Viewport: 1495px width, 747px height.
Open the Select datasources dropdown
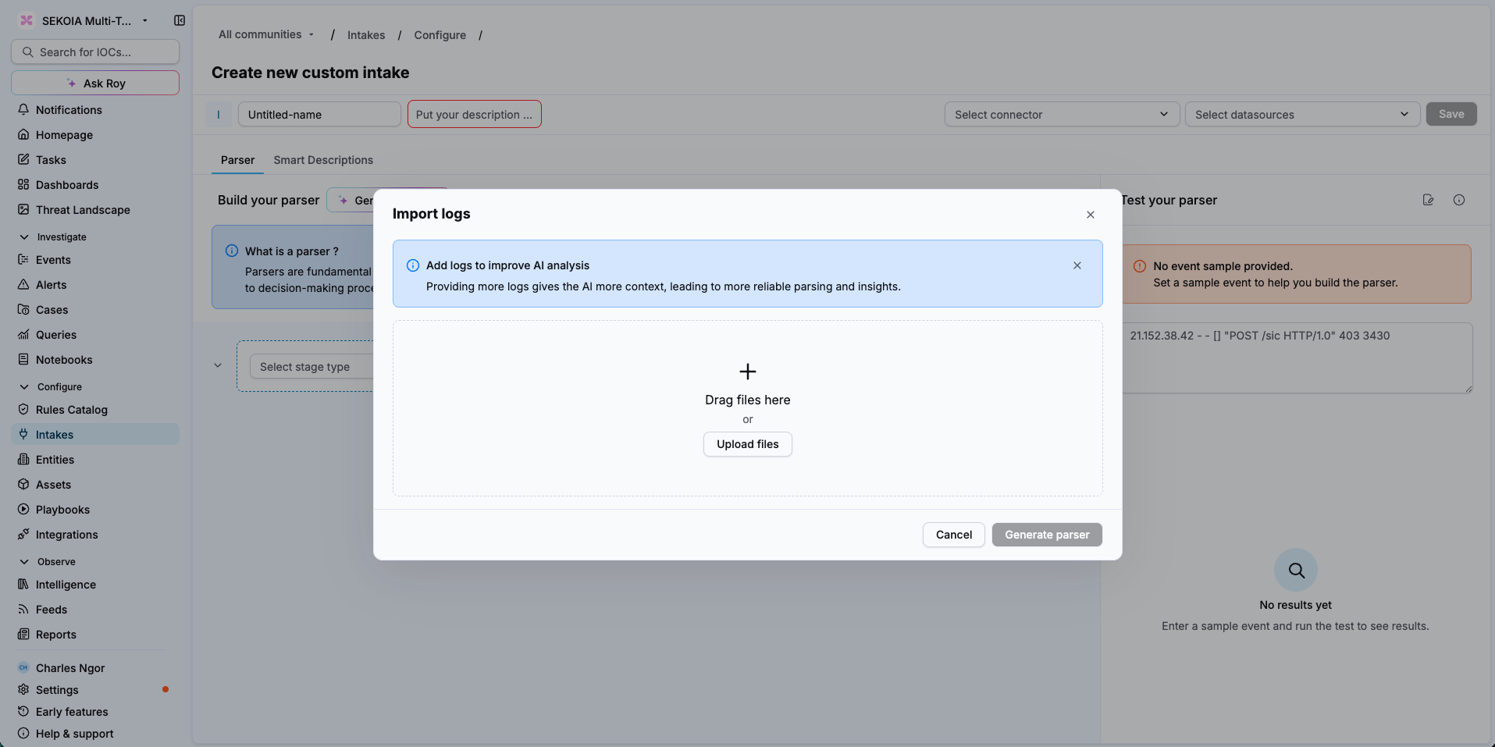point(1302,115)
